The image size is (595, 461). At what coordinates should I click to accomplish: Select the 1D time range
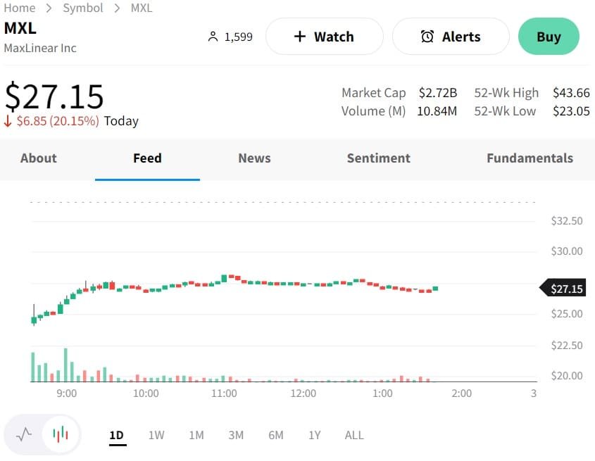116,435
